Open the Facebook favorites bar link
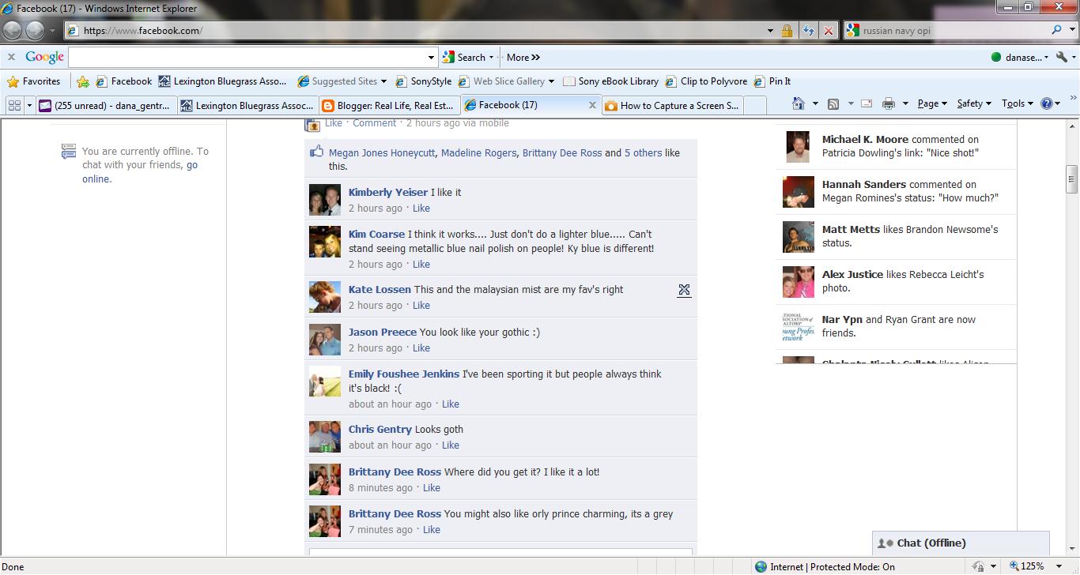 click(124, 81)
